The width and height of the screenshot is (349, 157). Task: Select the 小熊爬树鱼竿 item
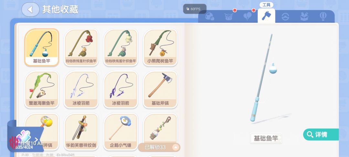click(x=160, y=47)
